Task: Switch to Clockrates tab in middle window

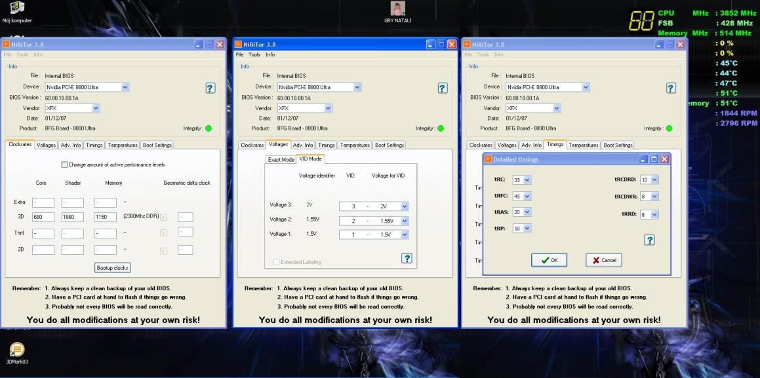Action: (252, 145)
